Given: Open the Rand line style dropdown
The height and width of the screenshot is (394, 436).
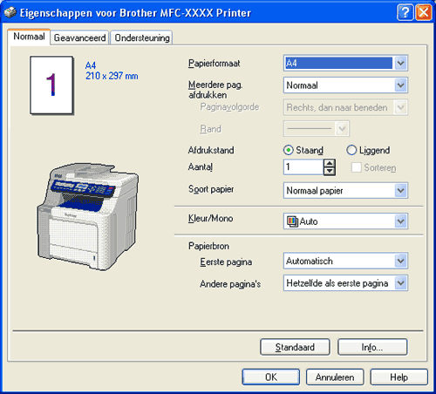Looking at the screenshot, I should pos(342,129).
